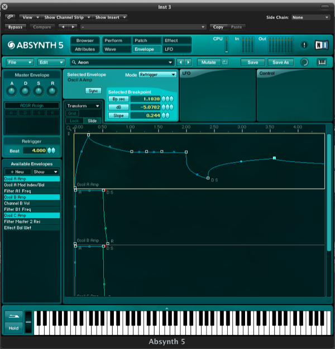The image size is (335, 349).
Task: Open the File menu dropdown
Action: coord(20,62)
